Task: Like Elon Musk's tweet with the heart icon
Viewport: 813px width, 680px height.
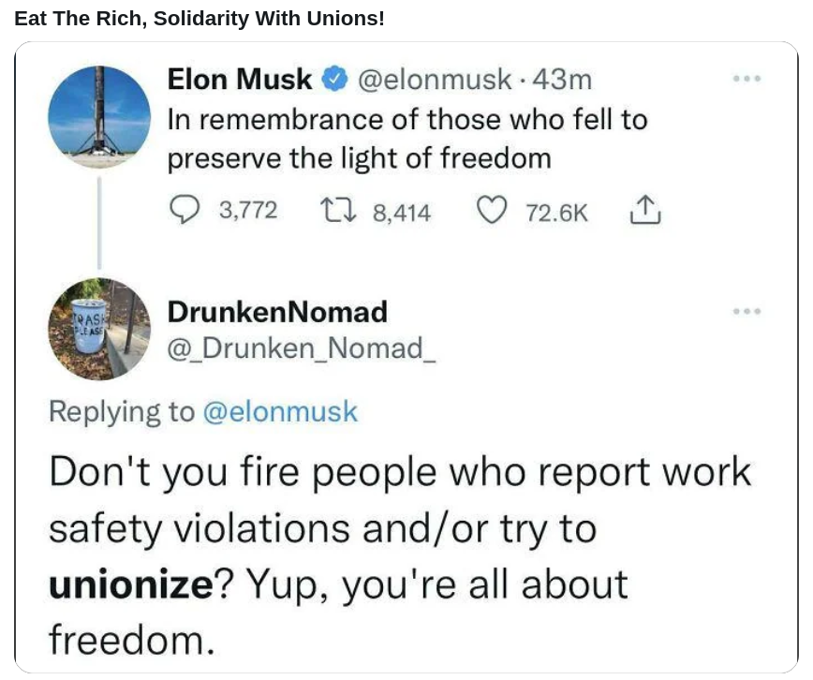Action: pos(491,211)
